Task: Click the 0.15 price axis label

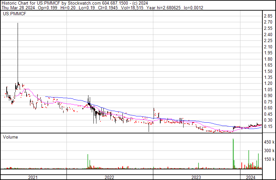Action: coord(268,126)
